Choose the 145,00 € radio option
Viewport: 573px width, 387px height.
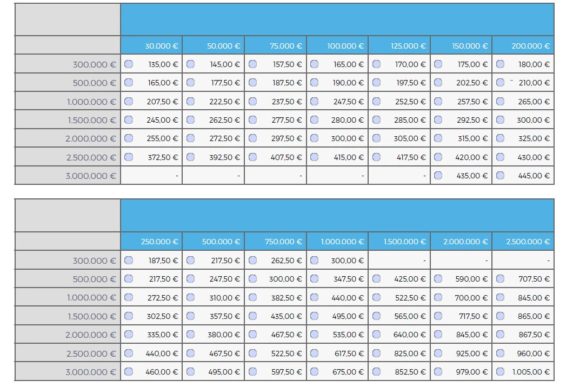click(x=190, y=64)
